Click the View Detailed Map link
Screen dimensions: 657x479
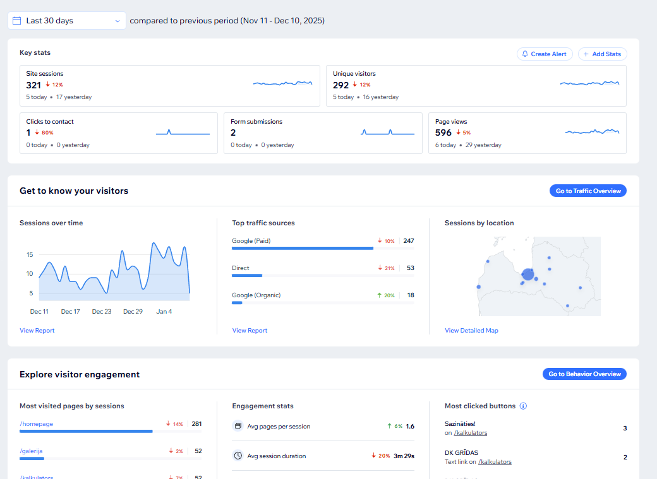[471, 331]
